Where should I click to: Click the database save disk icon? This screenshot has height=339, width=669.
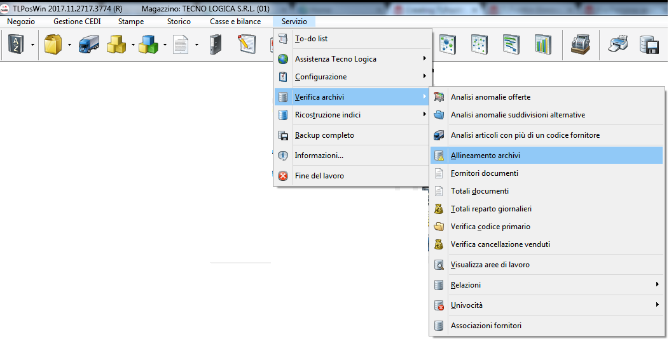point(648,44)
